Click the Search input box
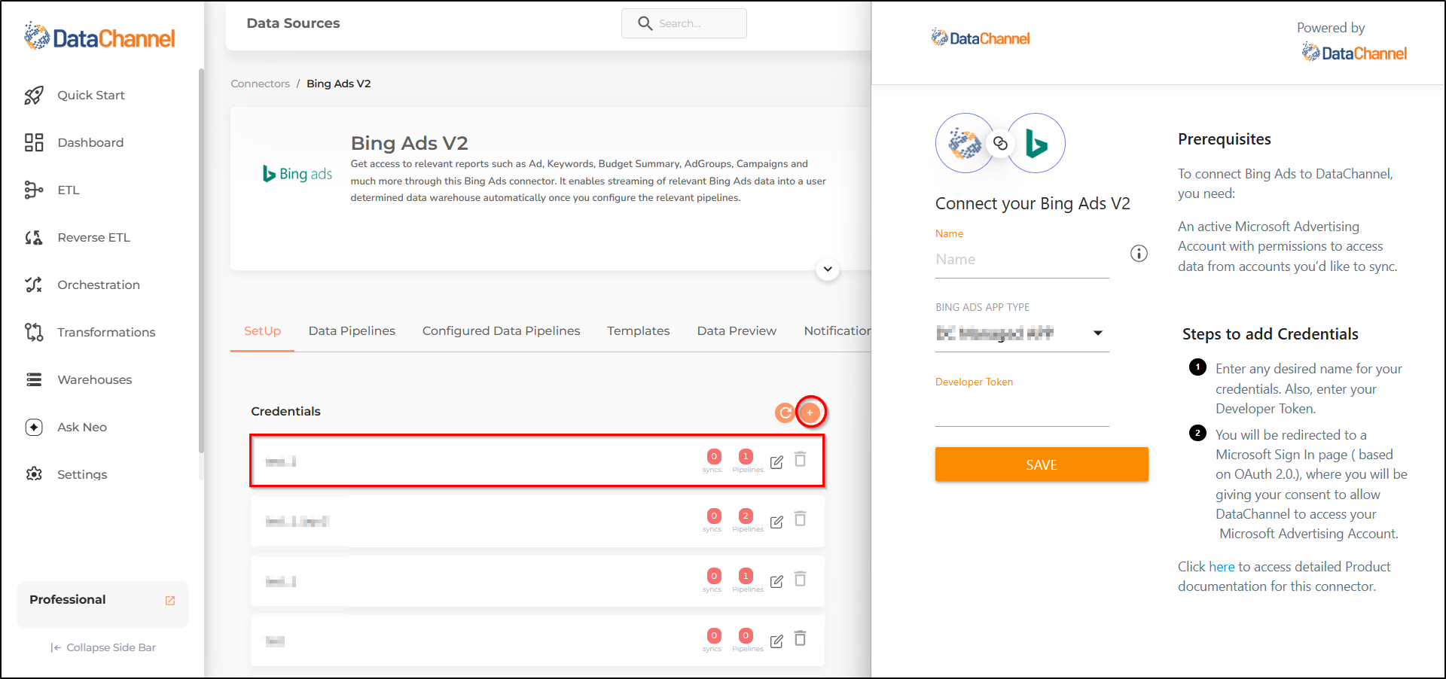1446x679 pixels. [x=684, y=23]
